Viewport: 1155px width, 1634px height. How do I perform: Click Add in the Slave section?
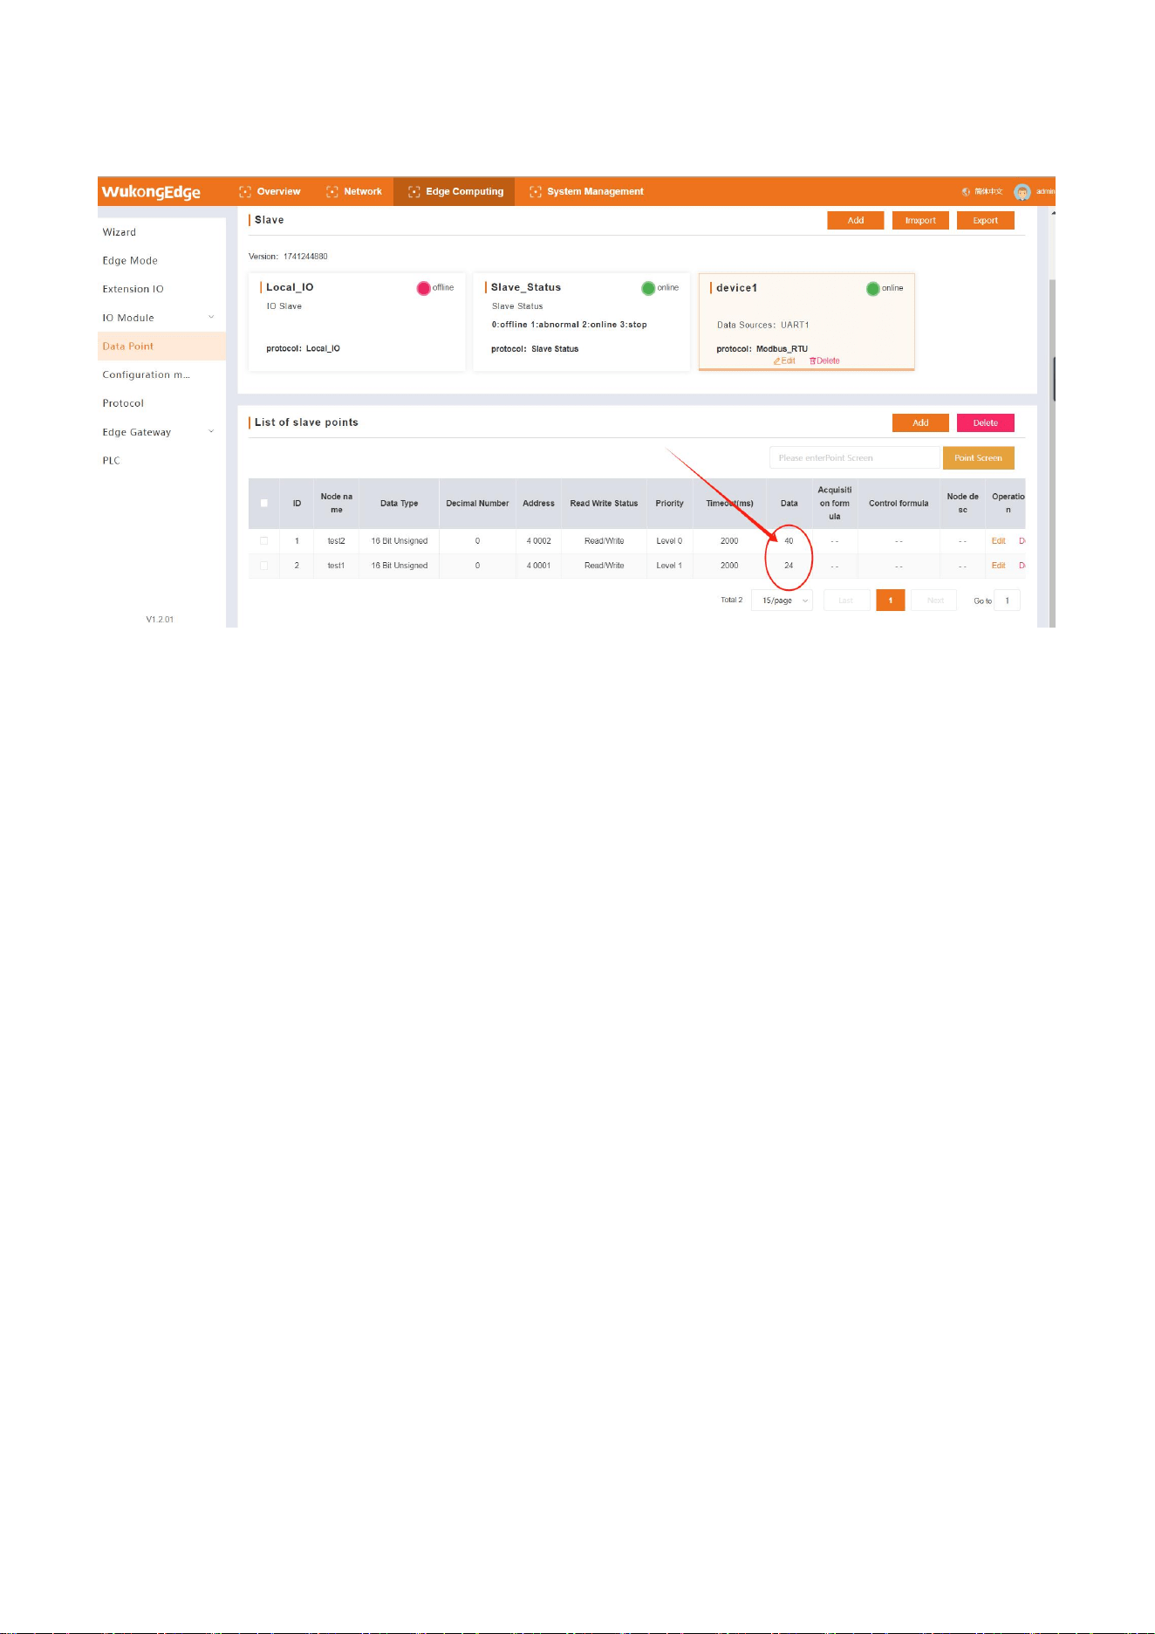pos(856,221)
